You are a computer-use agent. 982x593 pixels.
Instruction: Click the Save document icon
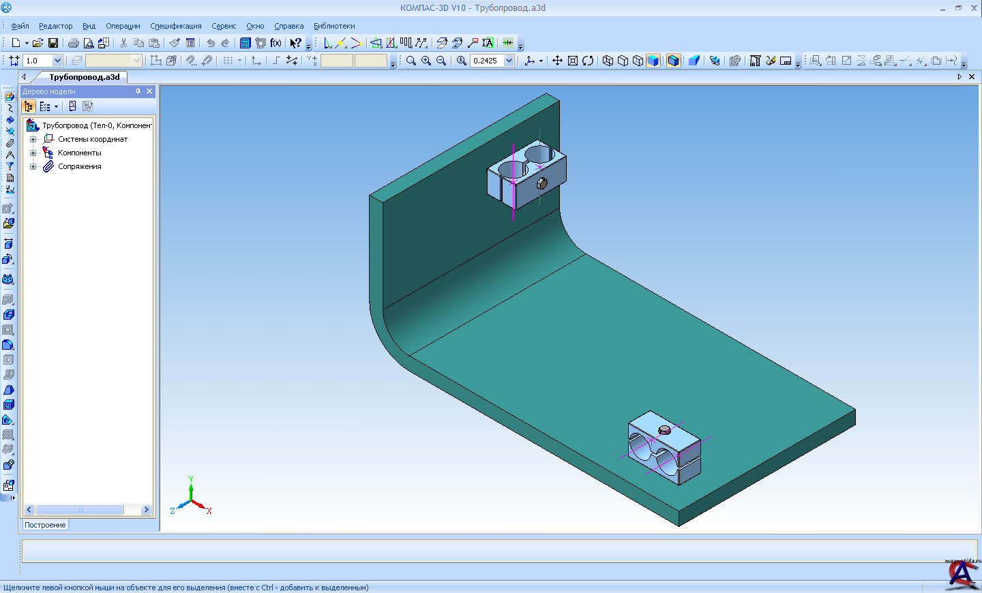[53, 43]
